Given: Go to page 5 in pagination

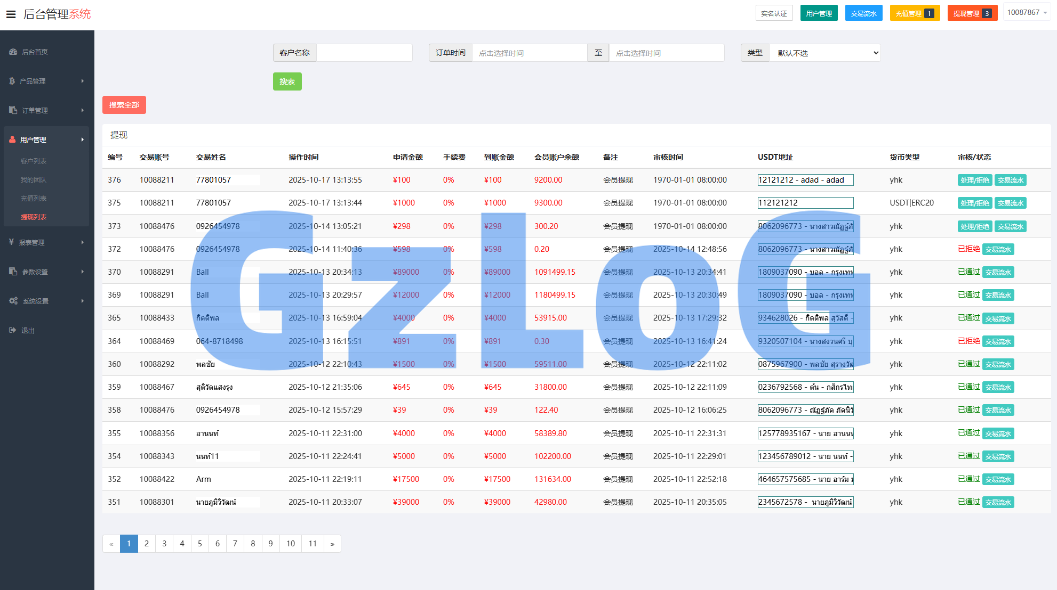Looking at the screenshot, I should 199,544.
